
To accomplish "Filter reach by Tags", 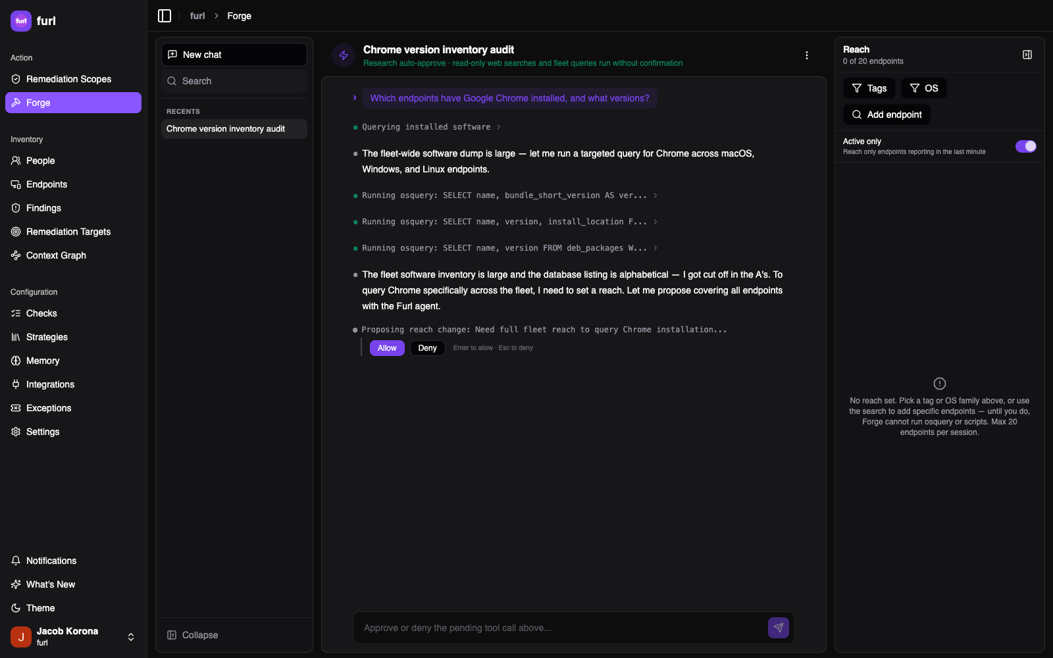I will (x=869, y=88).
